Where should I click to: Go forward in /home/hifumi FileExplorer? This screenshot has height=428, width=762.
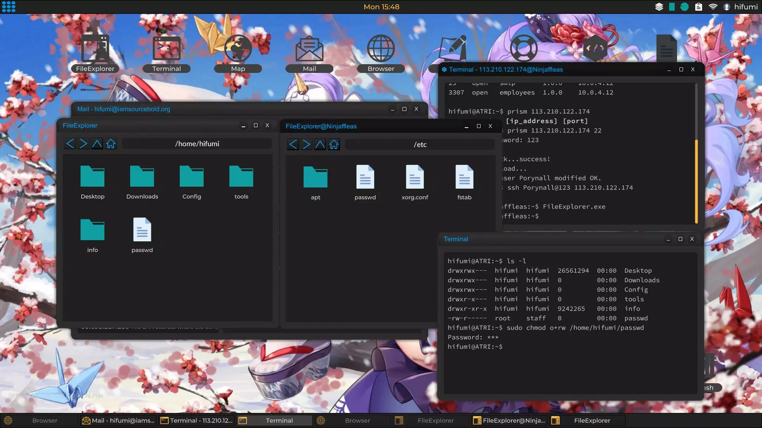[83, 144]
